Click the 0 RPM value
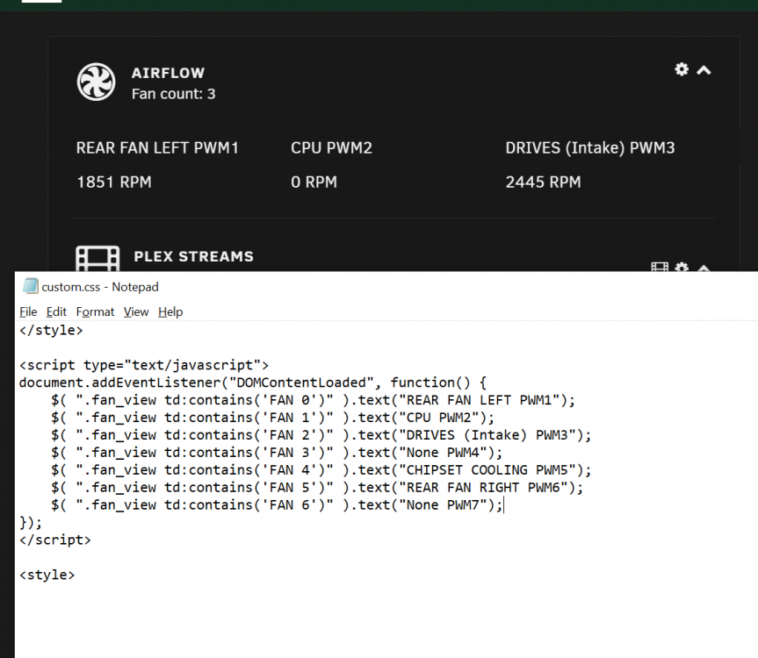Screen dimensions: 758x658 pyautogui.click(x=314, y=182)
